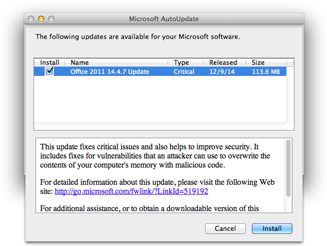Click the 113.6 MB size cell

266,72
